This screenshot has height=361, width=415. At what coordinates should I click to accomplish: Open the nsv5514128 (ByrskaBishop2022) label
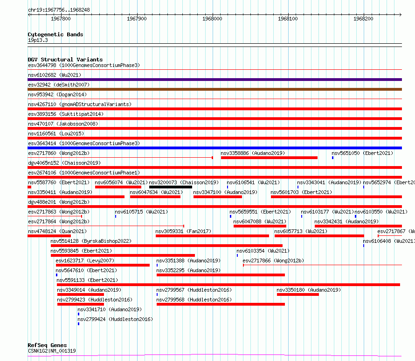(x=91, y=241)
